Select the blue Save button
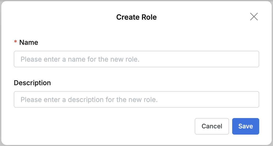Viewport: 273px width, 146px height. 245,126
